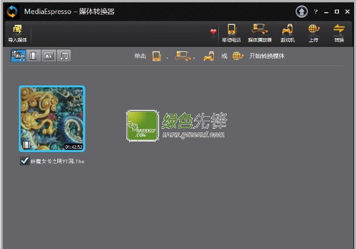
Task: Click the '开始转换媒体' hint text
Action: [x=267, y=56]
